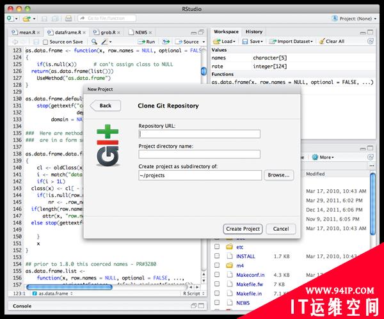Click the Find/Replace magnifier icon
384x319 pixels.
pos(94,42)
